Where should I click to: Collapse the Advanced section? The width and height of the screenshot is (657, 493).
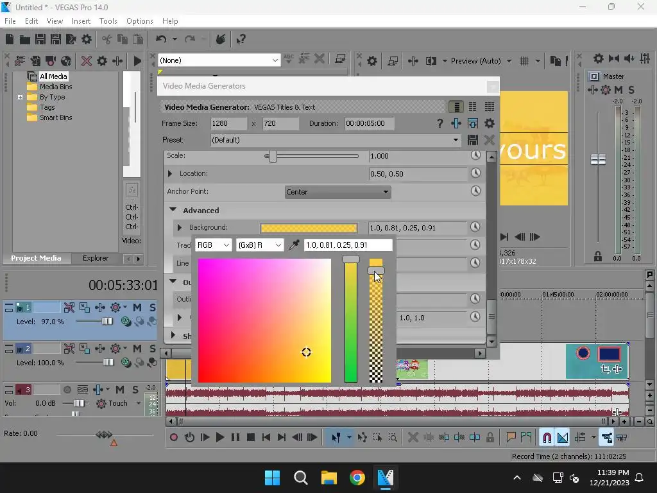[173, 210]
